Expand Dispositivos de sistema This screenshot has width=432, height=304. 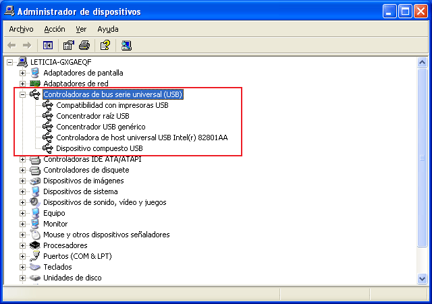22,191
